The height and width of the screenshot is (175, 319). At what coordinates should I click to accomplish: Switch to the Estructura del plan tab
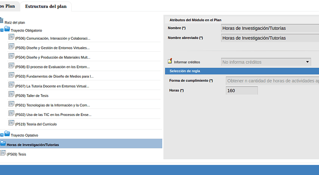coord(46,6)
